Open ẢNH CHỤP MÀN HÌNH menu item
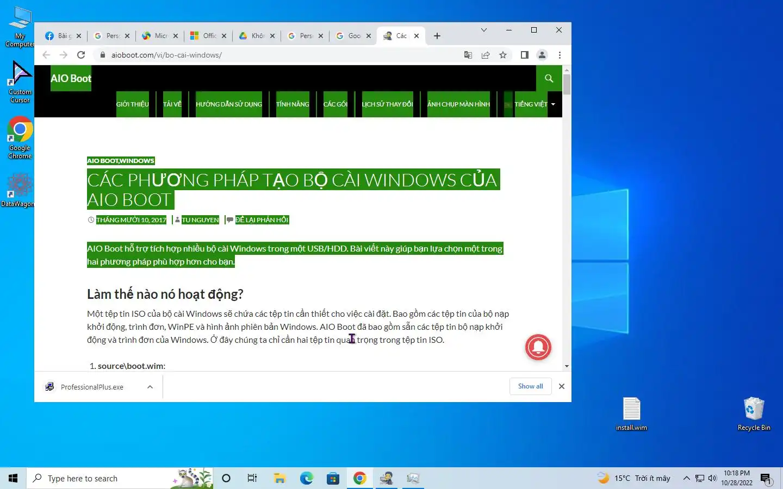The width and height of the screenshot is (783, 489). pos(458,104)
